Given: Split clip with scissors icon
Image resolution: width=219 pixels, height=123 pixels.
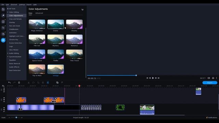Looking at the screenshot, I should click(29, 83).
